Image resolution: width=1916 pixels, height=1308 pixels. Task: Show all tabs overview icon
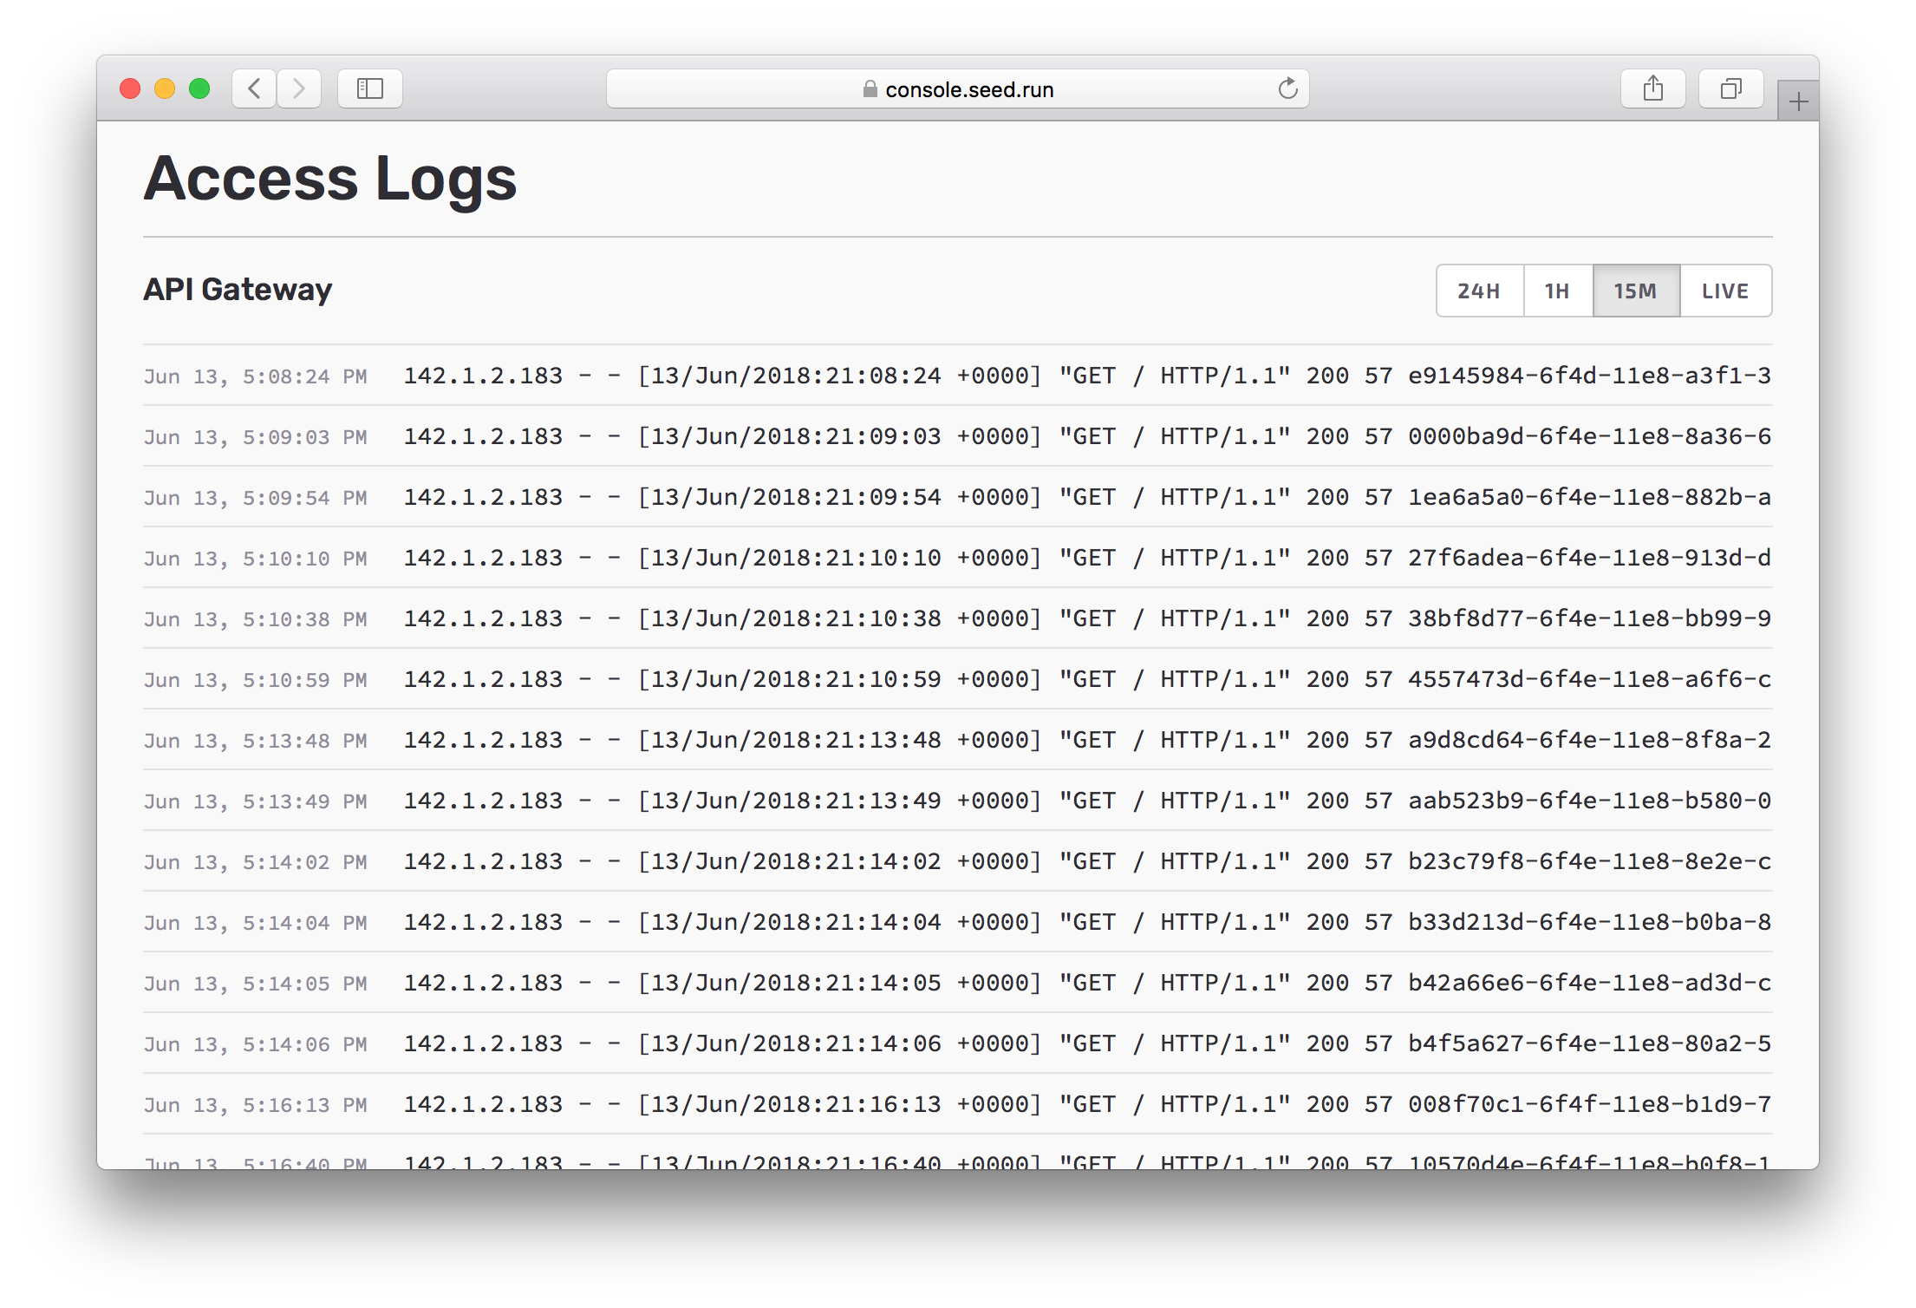coord(1730,88)
